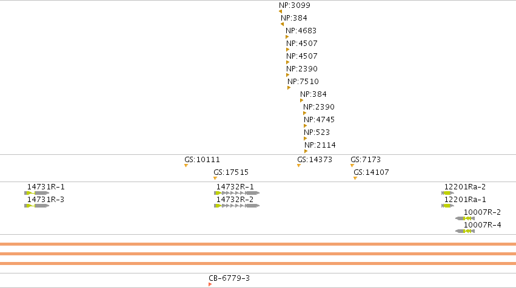Click NP:2390 label directly above NP:7510
Screen dimensions: 516x288
pos(302,68)
